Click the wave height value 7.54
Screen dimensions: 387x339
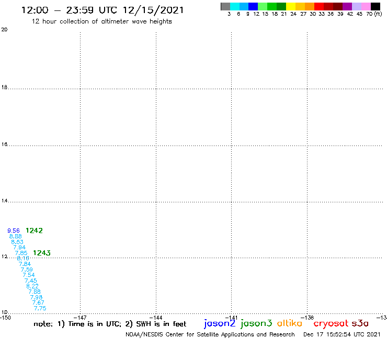(29, 275)
